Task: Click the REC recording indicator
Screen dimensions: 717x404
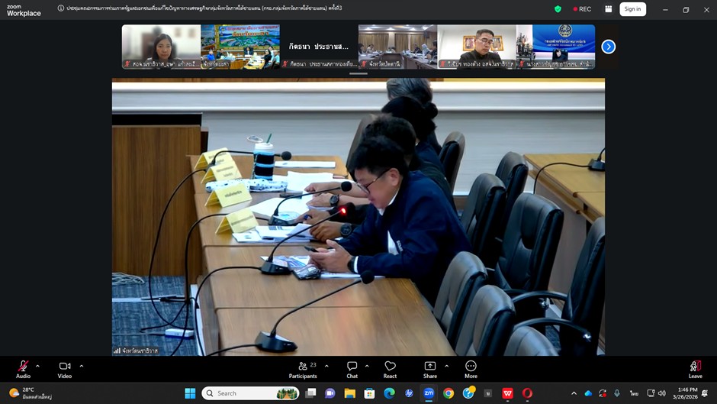Action: click(x=580, y=9)
